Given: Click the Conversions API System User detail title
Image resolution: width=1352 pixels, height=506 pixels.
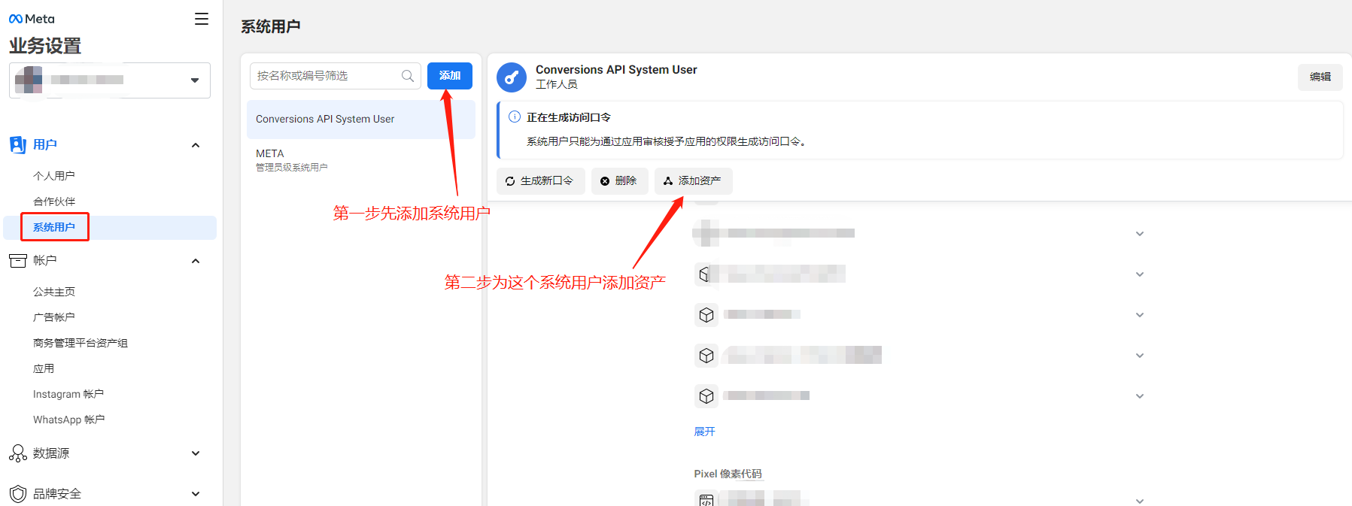Looking at the screenshot, I should (616, 70).
